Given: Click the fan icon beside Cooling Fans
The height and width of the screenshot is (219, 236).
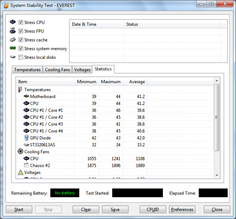Looking at the screenshot, I should tap(20, 151).
